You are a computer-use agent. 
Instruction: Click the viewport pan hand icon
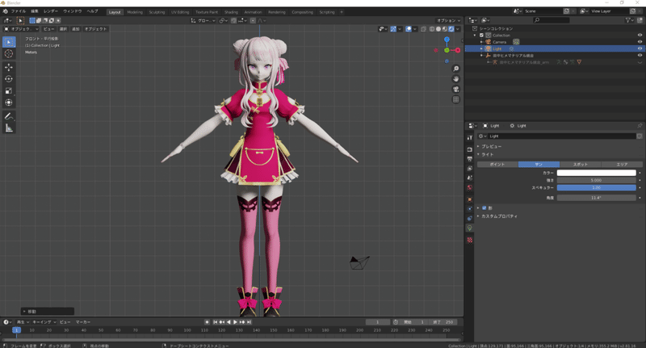(x=455, y=78)
